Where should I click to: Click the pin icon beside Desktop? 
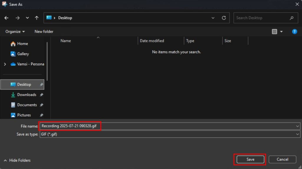(41, 84)
